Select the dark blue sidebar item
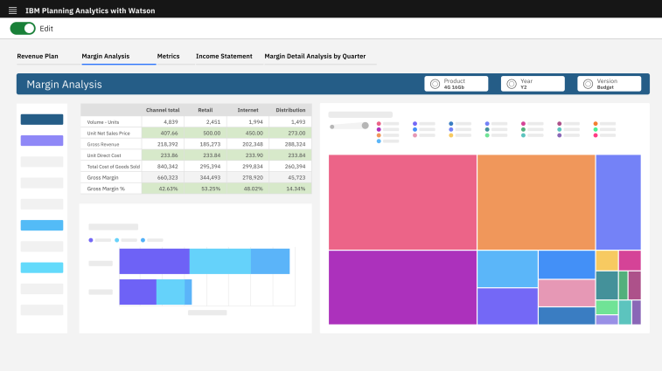The image size is (662, 371). [x=42, y=120]
